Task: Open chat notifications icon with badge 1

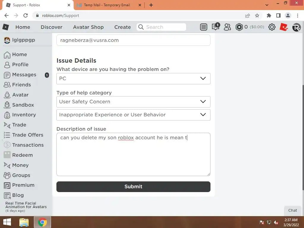Action: click(216, 26)
